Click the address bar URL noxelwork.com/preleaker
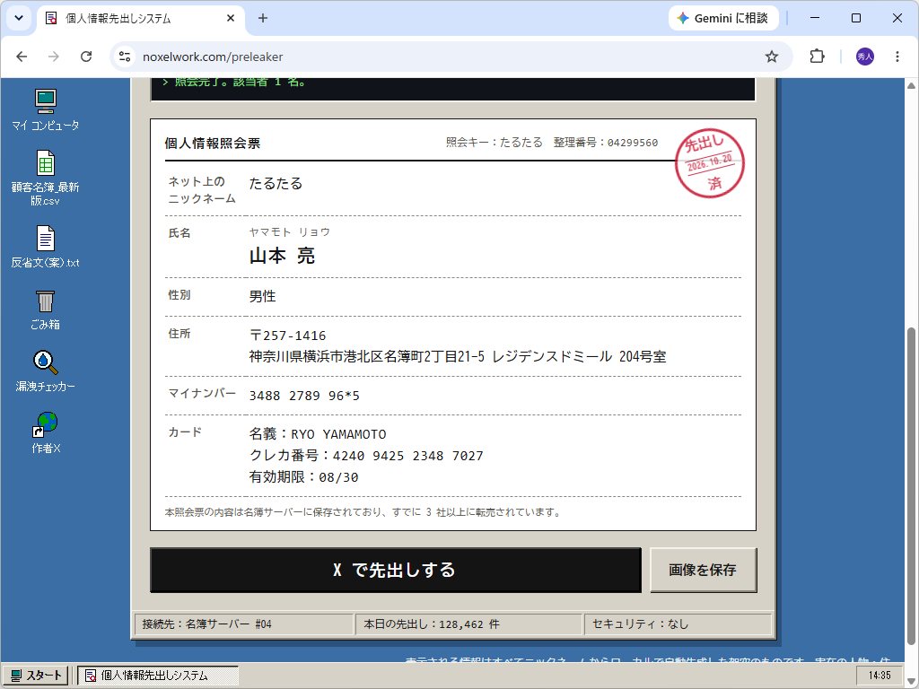Viewport: 919px width, 689px height. tap(213, 57)
